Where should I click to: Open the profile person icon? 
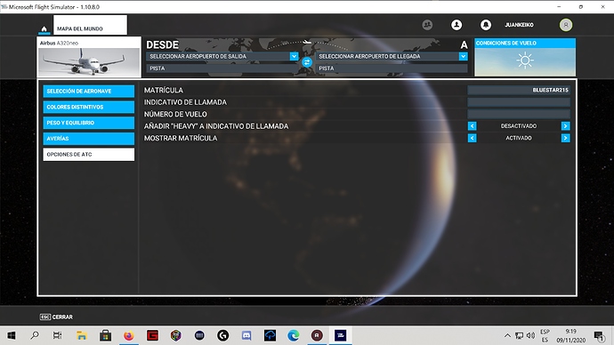point(456,25)
